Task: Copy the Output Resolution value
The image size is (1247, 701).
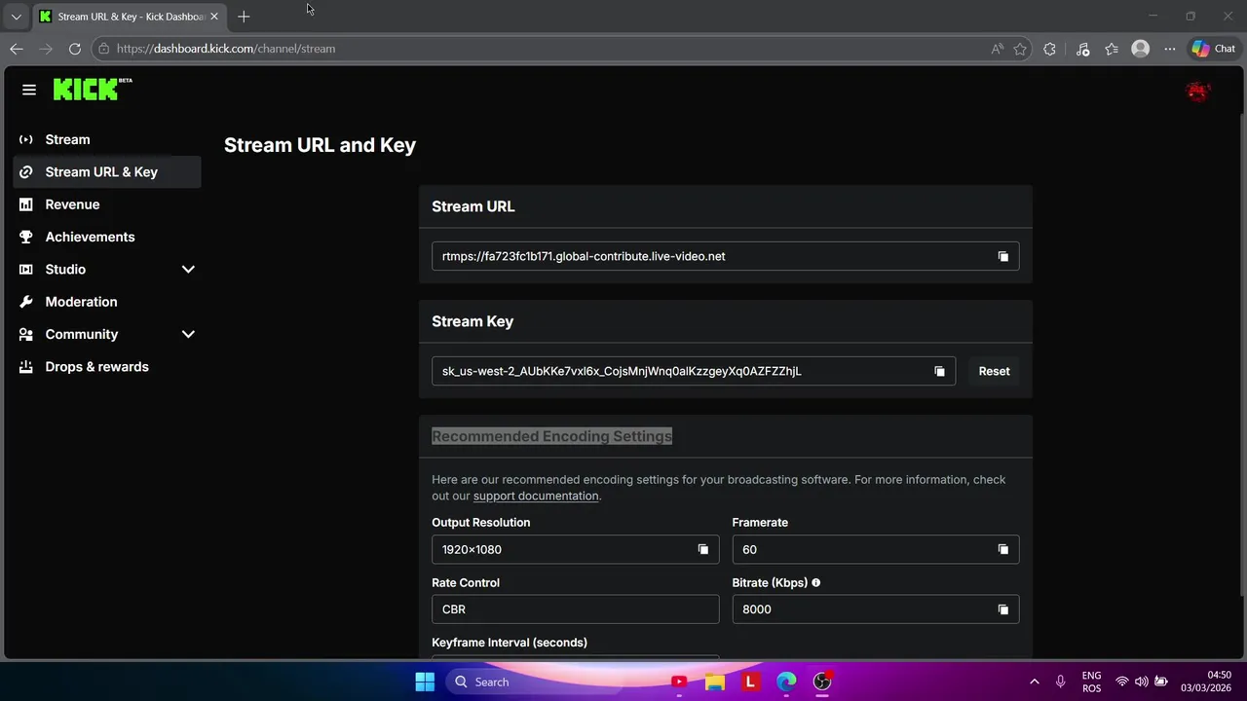Action: (702, 549)
